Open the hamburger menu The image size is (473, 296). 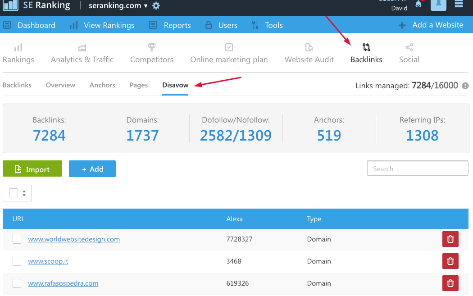coord(459,4)
